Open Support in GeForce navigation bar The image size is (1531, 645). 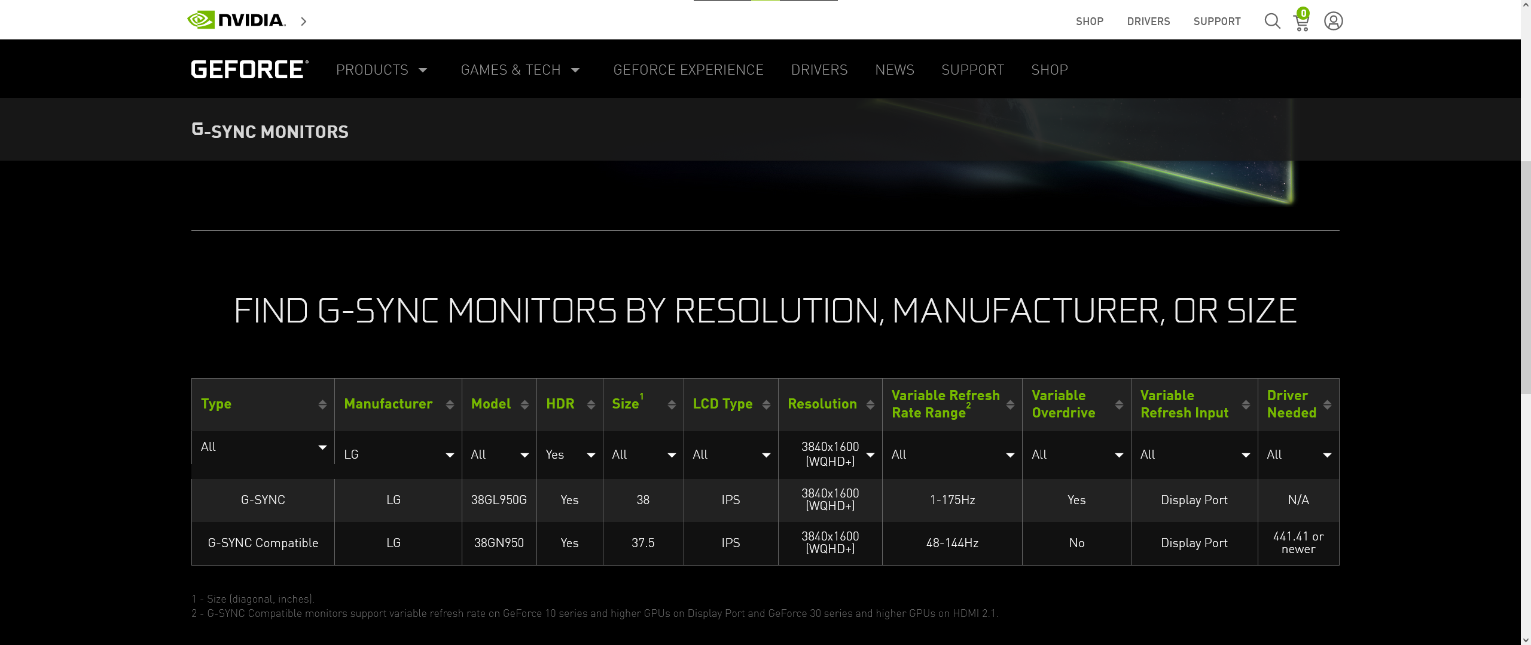972,70
